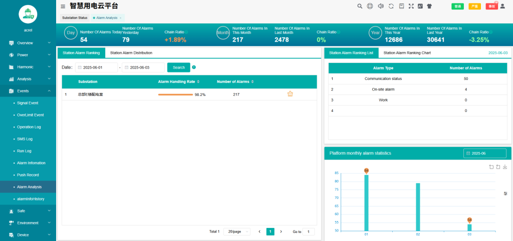Select the Station Alarm Ranking List tab

[x=351, y=52]
